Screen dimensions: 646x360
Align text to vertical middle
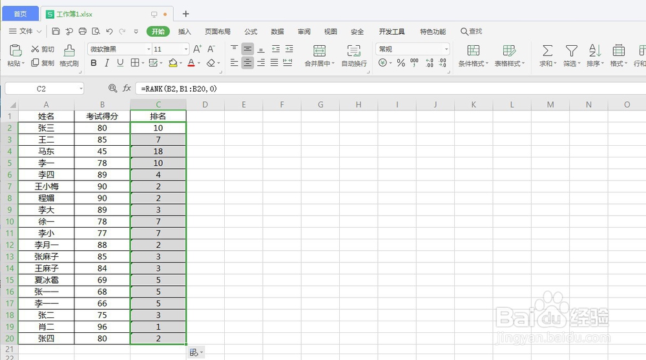(x=247, y=49)
